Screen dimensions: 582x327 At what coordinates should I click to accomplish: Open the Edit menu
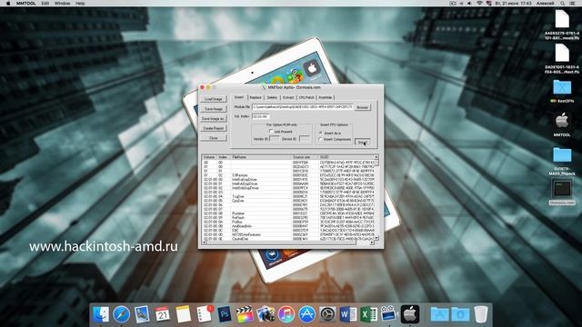pyautogui.click(x=45, y=4)
